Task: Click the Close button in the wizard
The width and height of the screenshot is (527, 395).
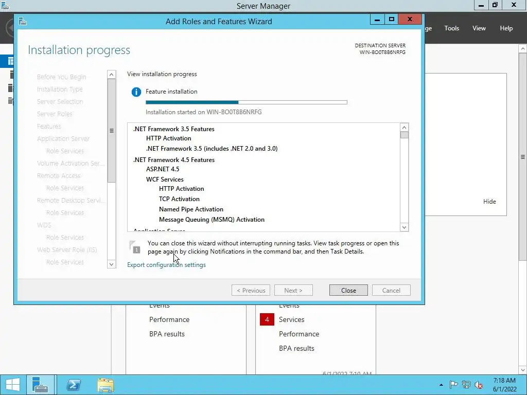Action: [348, 290]
